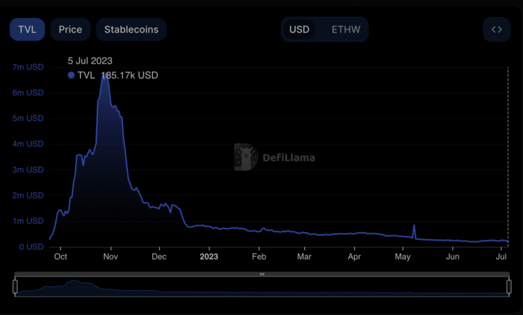Toggle the Stablecoins metric on
Image resolution: width=523 pixels, height=315 pixels.
click(x=131, y=29)
